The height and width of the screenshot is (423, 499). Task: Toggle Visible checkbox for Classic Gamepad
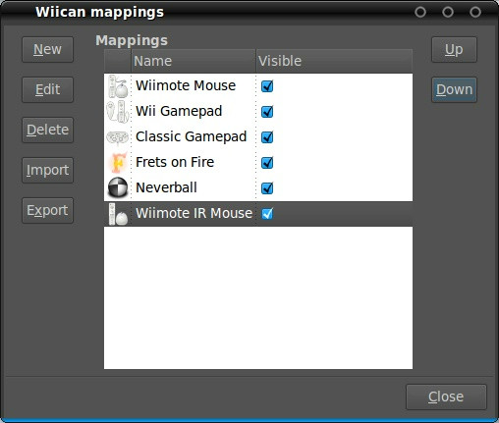(x=267, y=137)
